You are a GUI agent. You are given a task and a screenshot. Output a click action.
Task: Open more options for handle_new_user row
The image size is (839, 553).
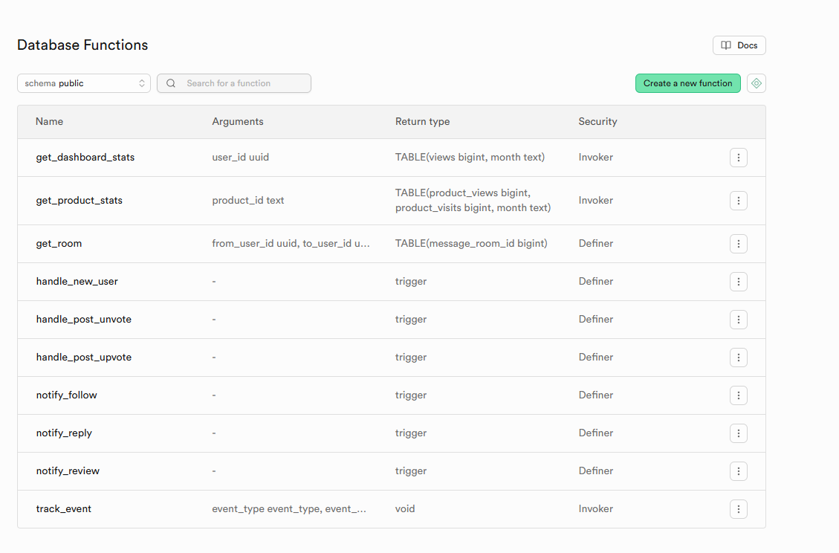(739, 282)
